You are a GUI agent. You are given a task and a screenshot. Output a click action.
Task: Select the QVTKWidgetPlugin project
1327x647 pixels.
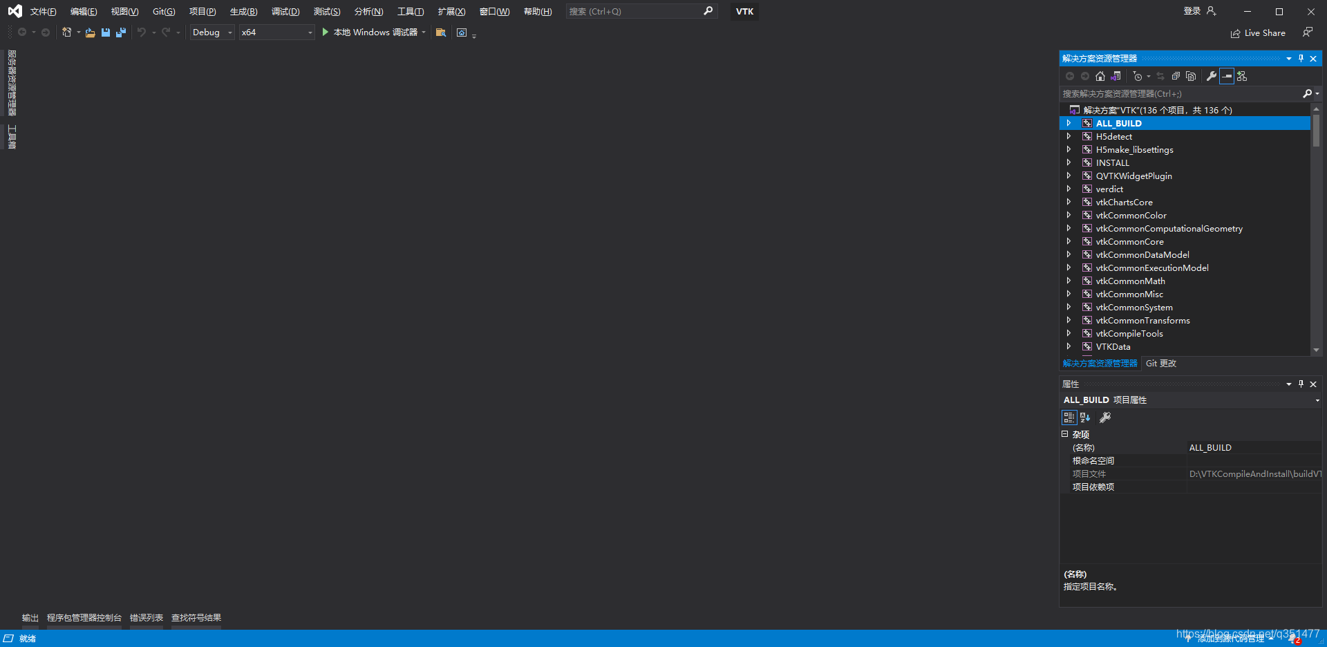coord(1134,176)
